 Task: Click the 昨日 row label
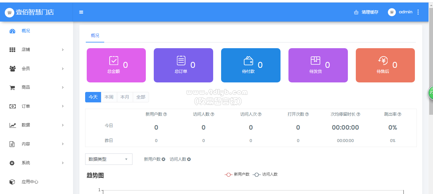pyautogui.click(x=109, y=140)
